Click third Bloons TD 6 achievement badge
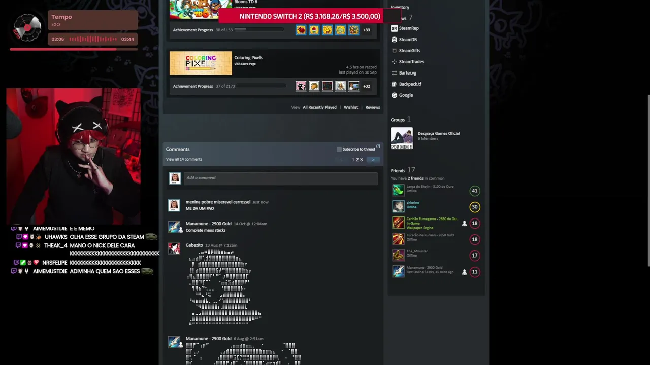650x365 pixels. (x=328, y=30)
